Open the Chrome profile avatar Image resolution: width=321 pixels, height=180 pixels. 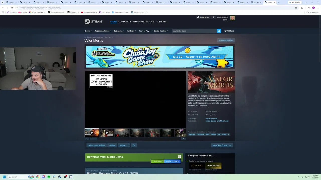(313, 8)
